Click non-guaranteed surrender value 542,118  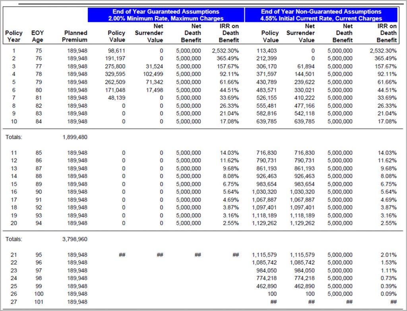coord(305,113)
